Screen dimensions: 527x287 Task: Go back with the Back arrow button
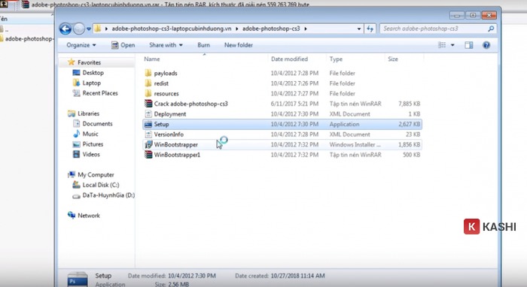(65, 29)
